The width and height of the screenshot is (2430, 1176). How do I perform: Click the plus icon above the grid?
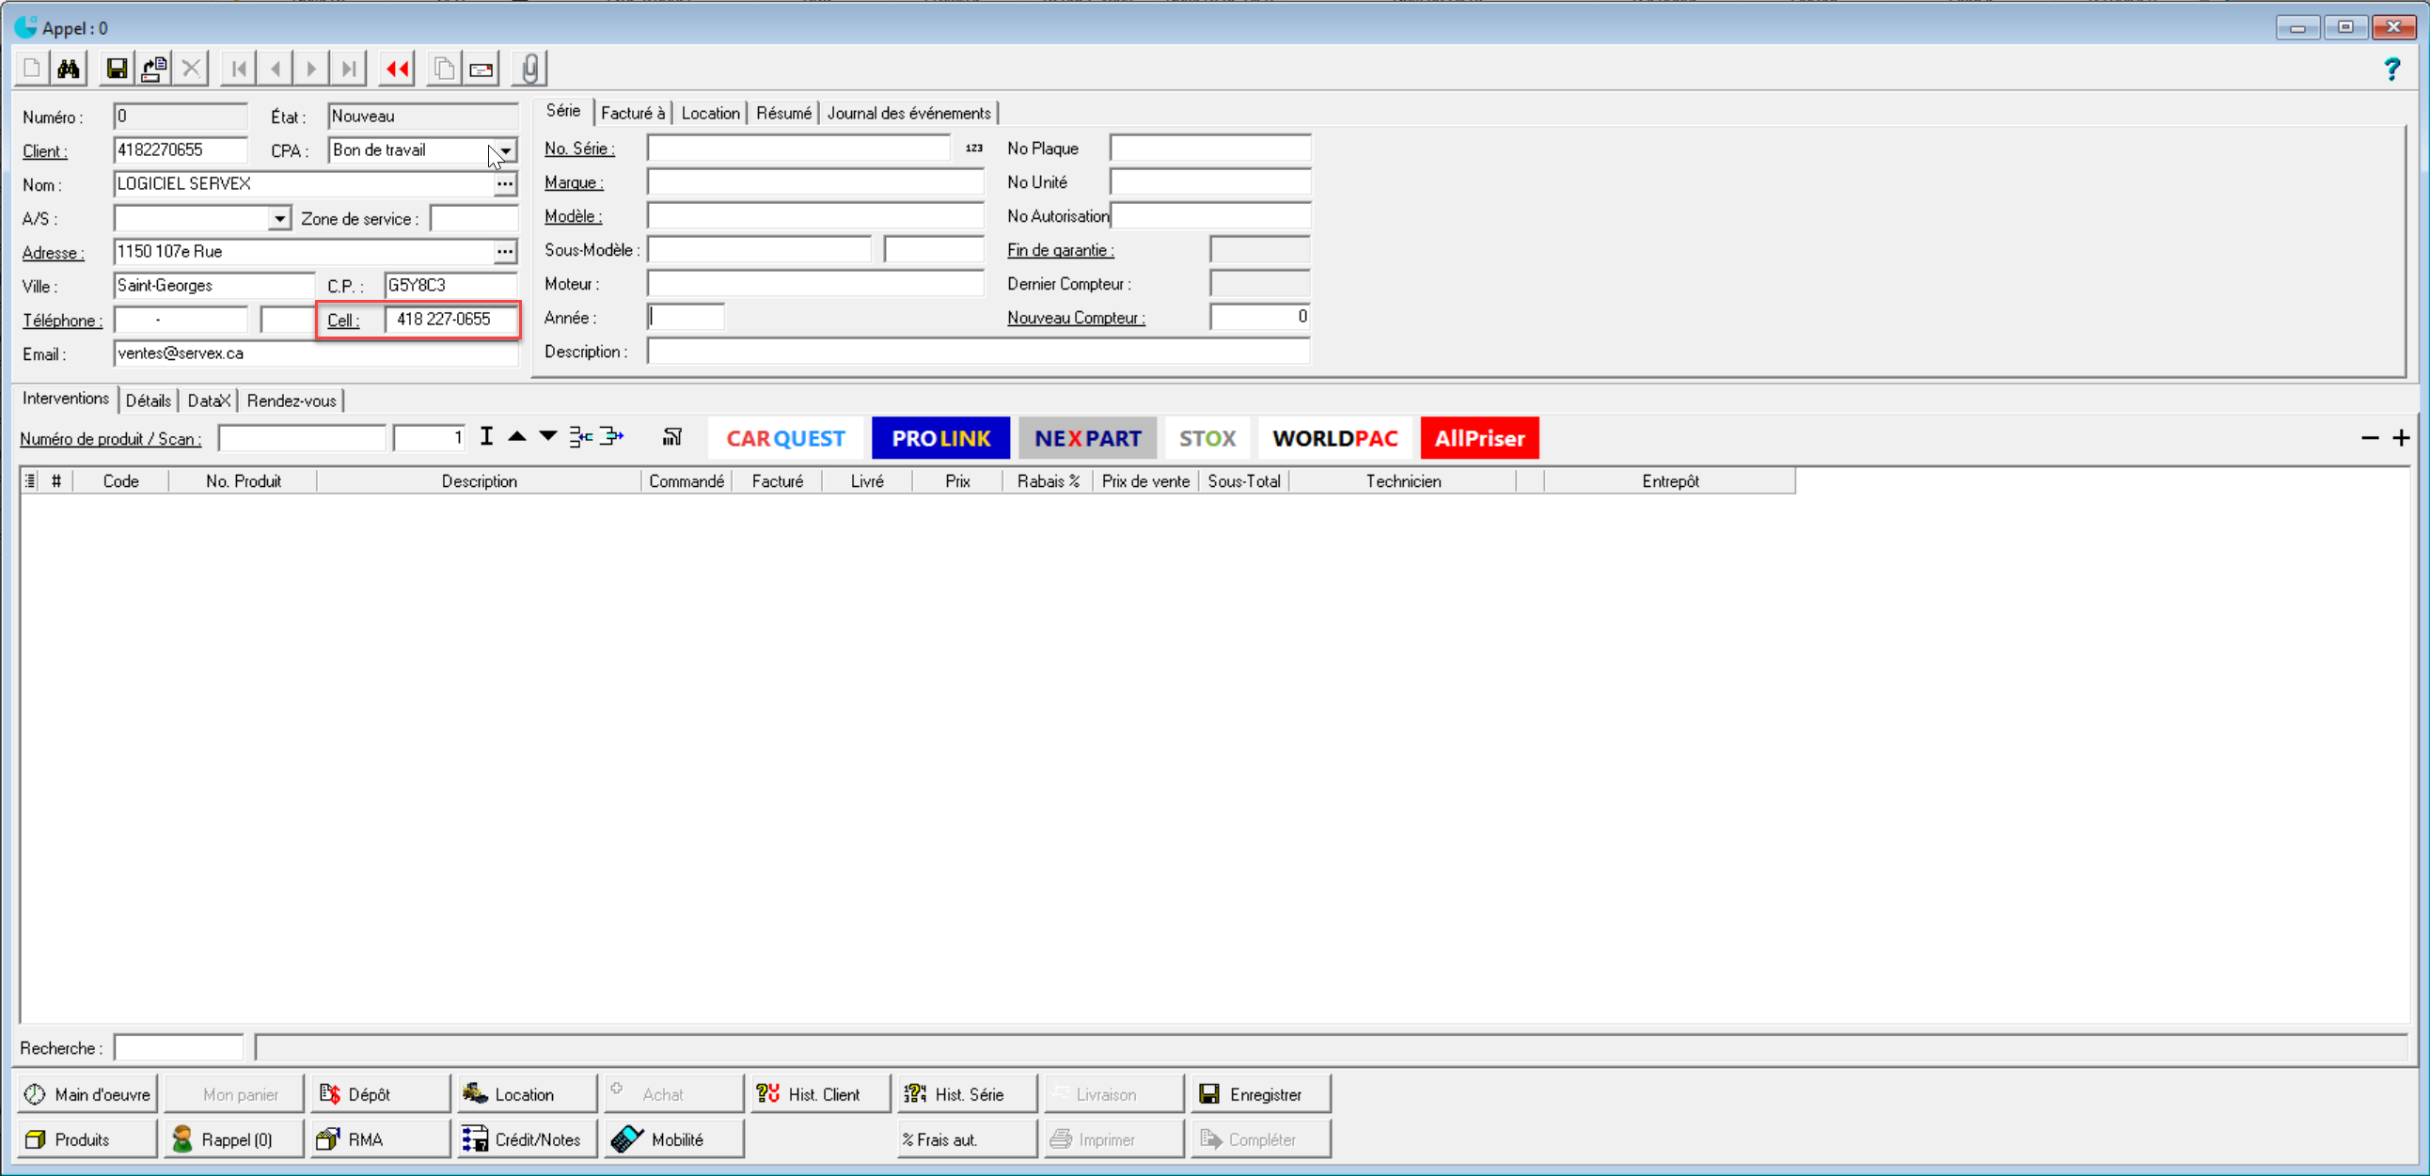[x=2401, y=437]
